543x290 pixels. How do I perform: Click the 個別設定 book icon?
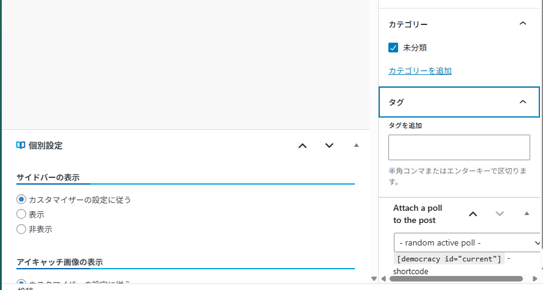pos(21,146)
